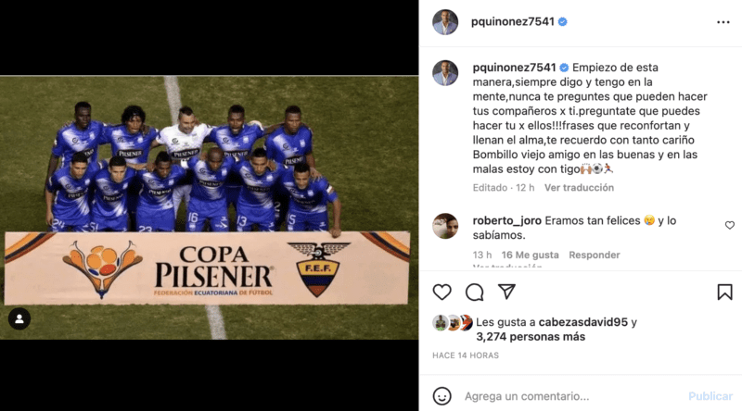Click 'Ver traducción' under the caption
This screenshot has height=411, width=742.
(579, 188)
